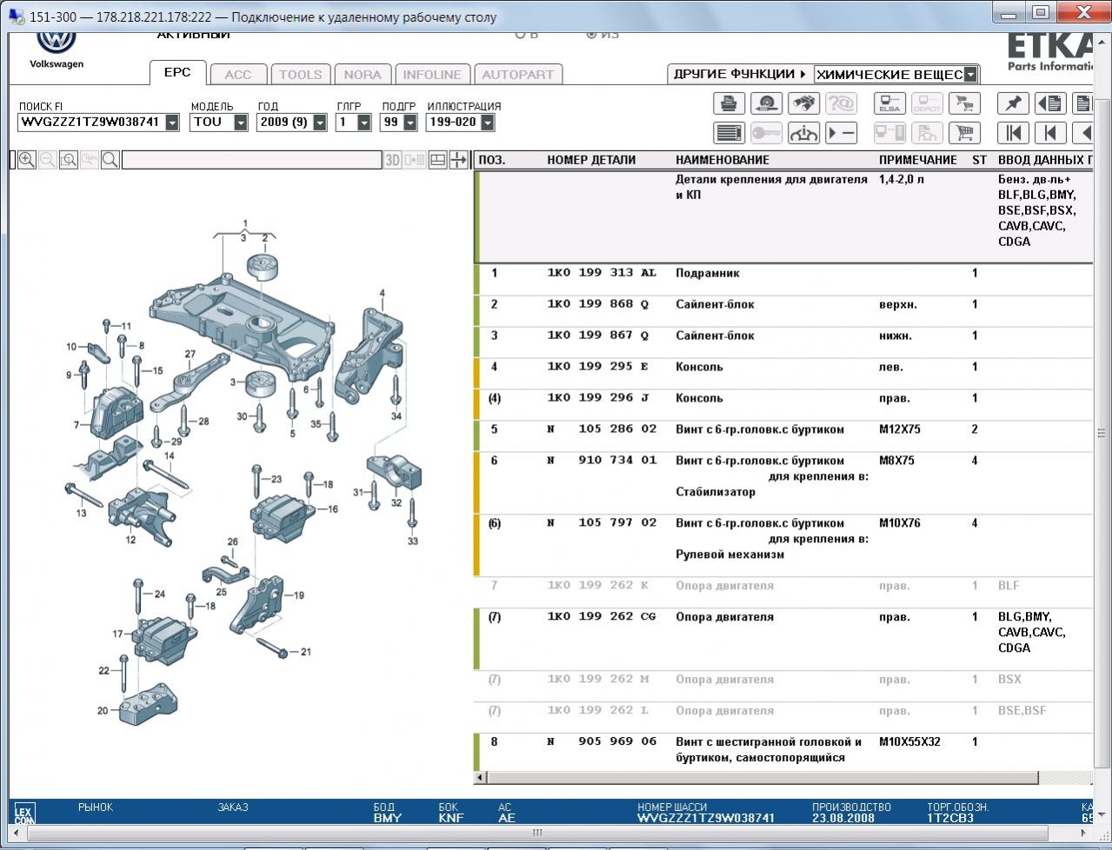Click the bottom window horizontal scrollbar
Viewport: 1112px width, 850px height.
[537, 833]
